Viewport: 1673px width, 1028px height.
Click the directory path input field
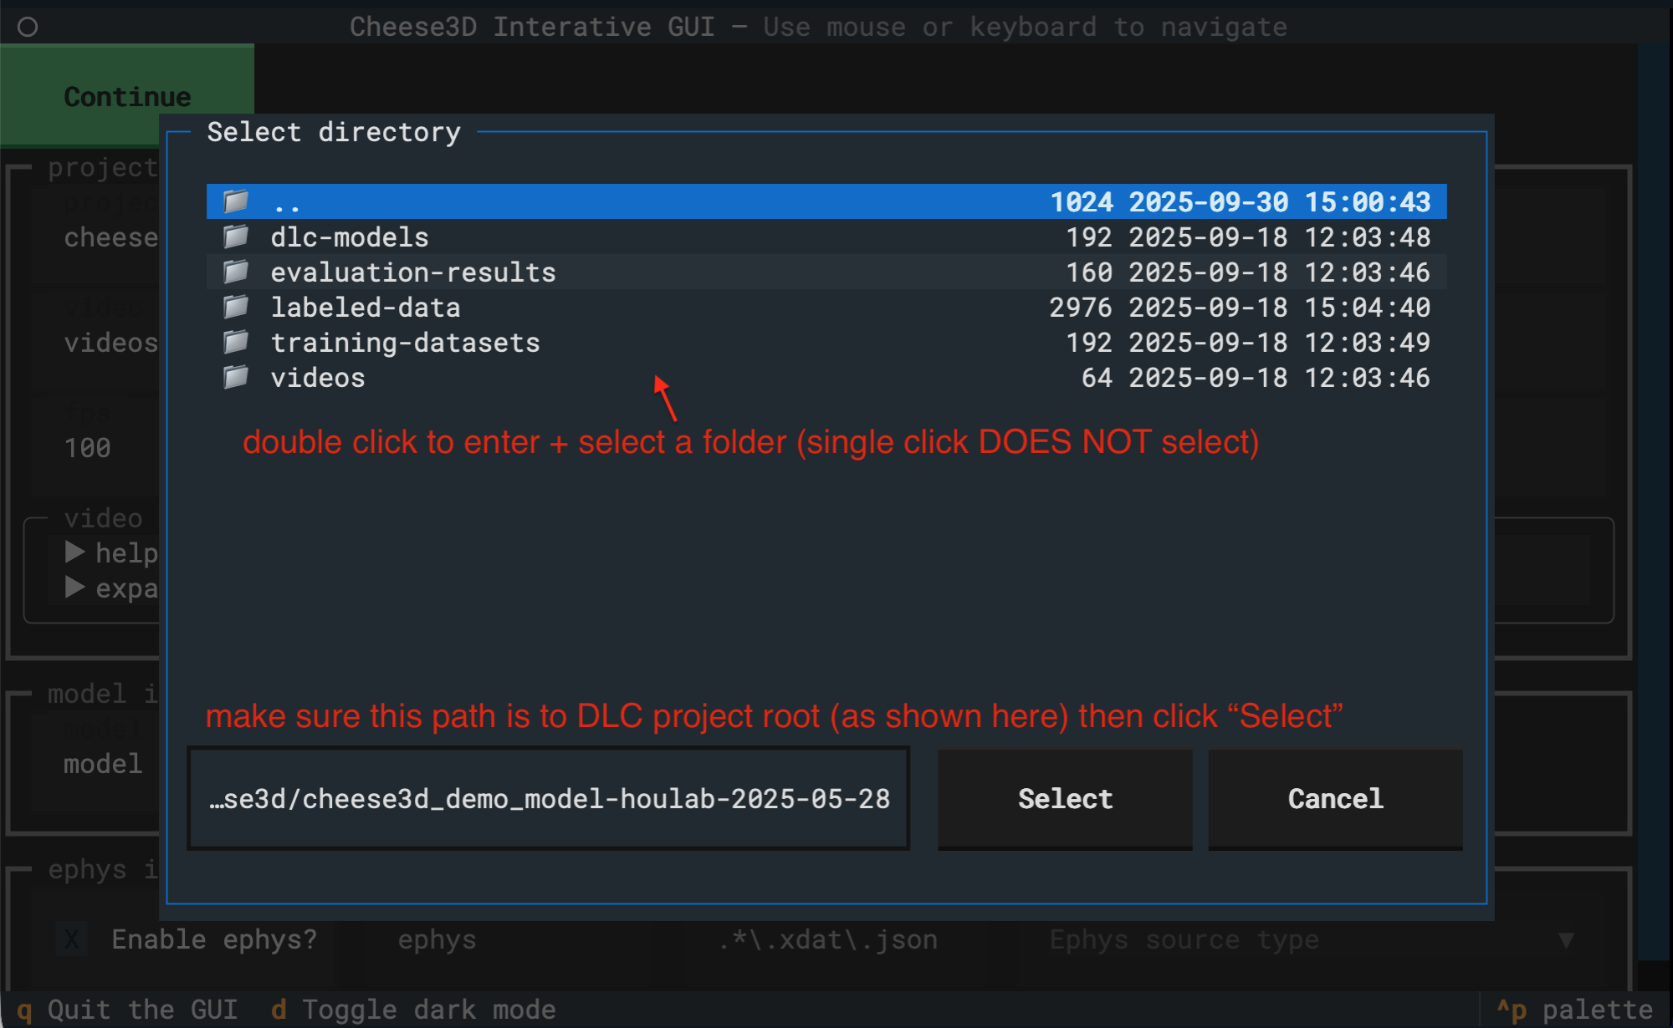click(x=549, y=798)
